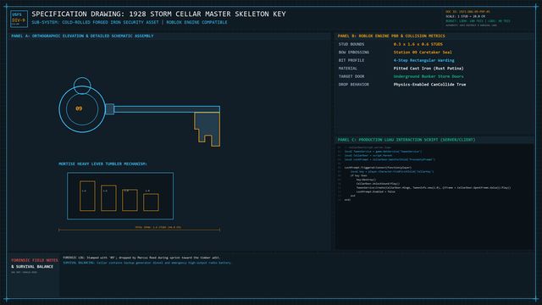This screenshot has width=542, height=305.
Task: Click the 'SURVIVAL BALANCING' cellar contents note line
Action: [x=147, y=263]
